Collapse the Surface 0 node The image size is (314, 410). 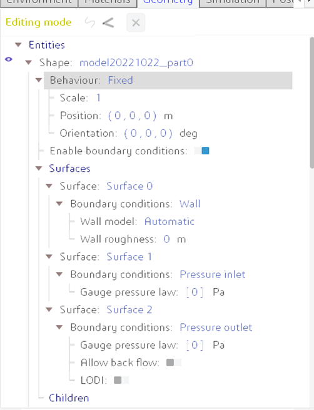pyautogui.click(x=49, y=186)
